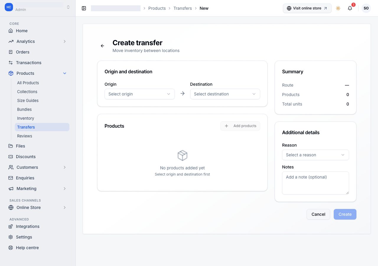This screenshot has height=266, width=378.
Task: Click the Customers people icon
Action: pos(11,167)
